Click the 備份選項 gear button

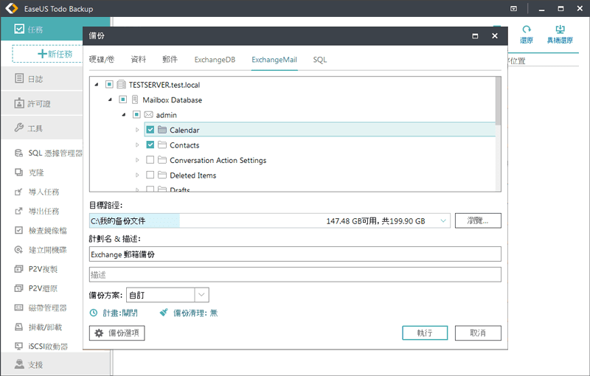(x=117, y=333)
